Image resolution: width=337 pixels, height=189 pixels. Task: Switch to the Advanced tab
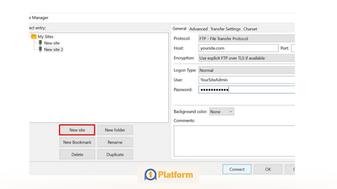[198, 29]
